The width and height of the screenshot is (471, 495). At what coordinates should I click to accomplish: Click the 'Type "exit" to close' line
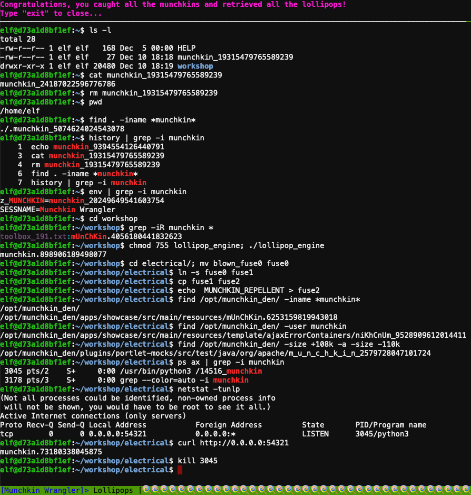coord(51,14)
